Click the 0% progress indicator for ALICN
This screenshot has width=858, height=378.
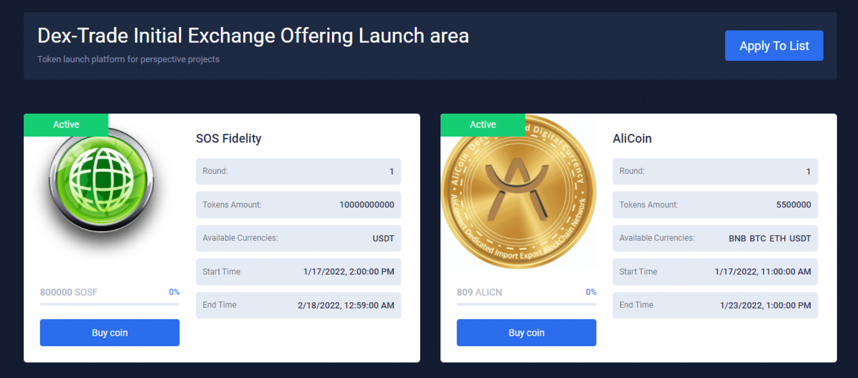[x=591, y=292]
